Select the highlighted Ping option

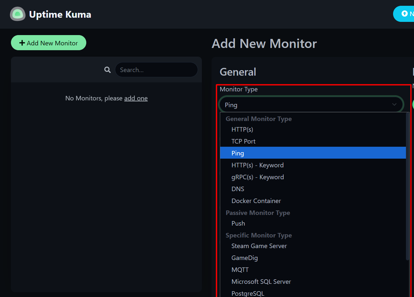pos(313,153)
